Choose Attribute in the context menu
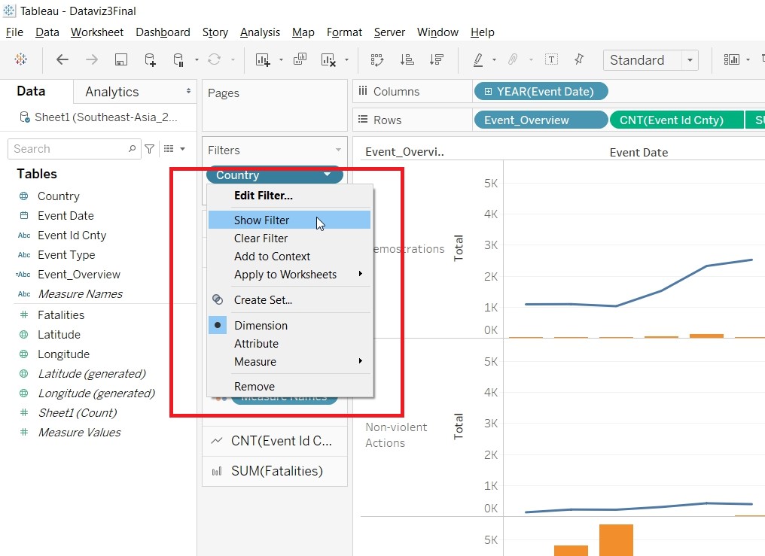 tap(256, 344)
